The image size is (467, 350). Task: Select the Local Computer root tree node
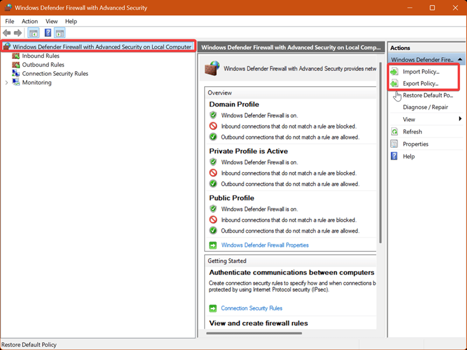[102, 47]
